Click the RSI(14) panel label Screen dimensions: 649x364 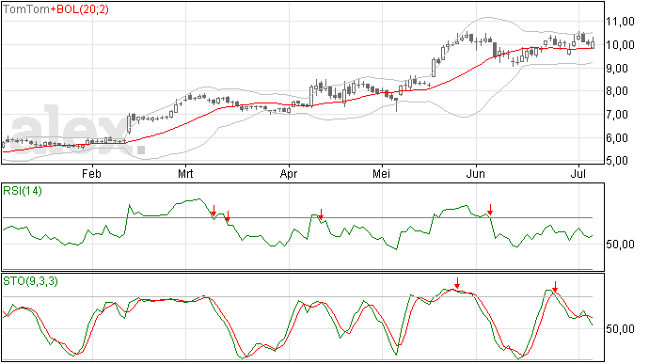pyautogui.click(x=23, y=191)
